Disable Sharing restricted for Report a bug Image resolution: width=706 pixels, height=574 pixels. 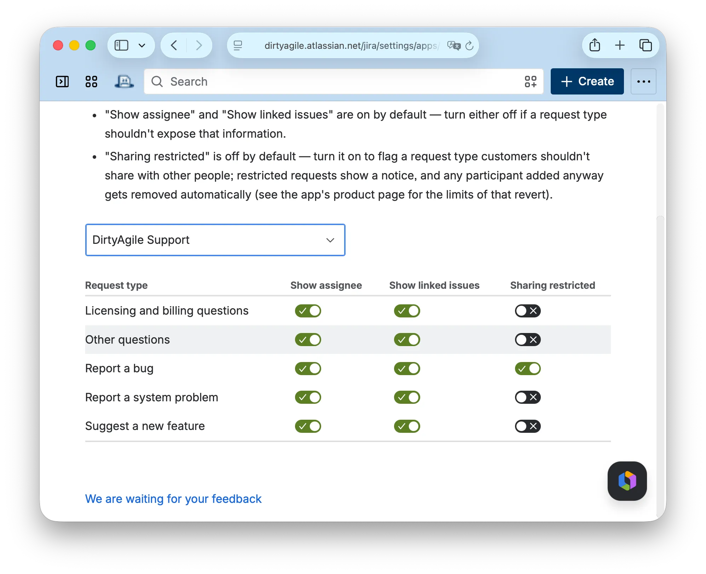tap(528, 368)
